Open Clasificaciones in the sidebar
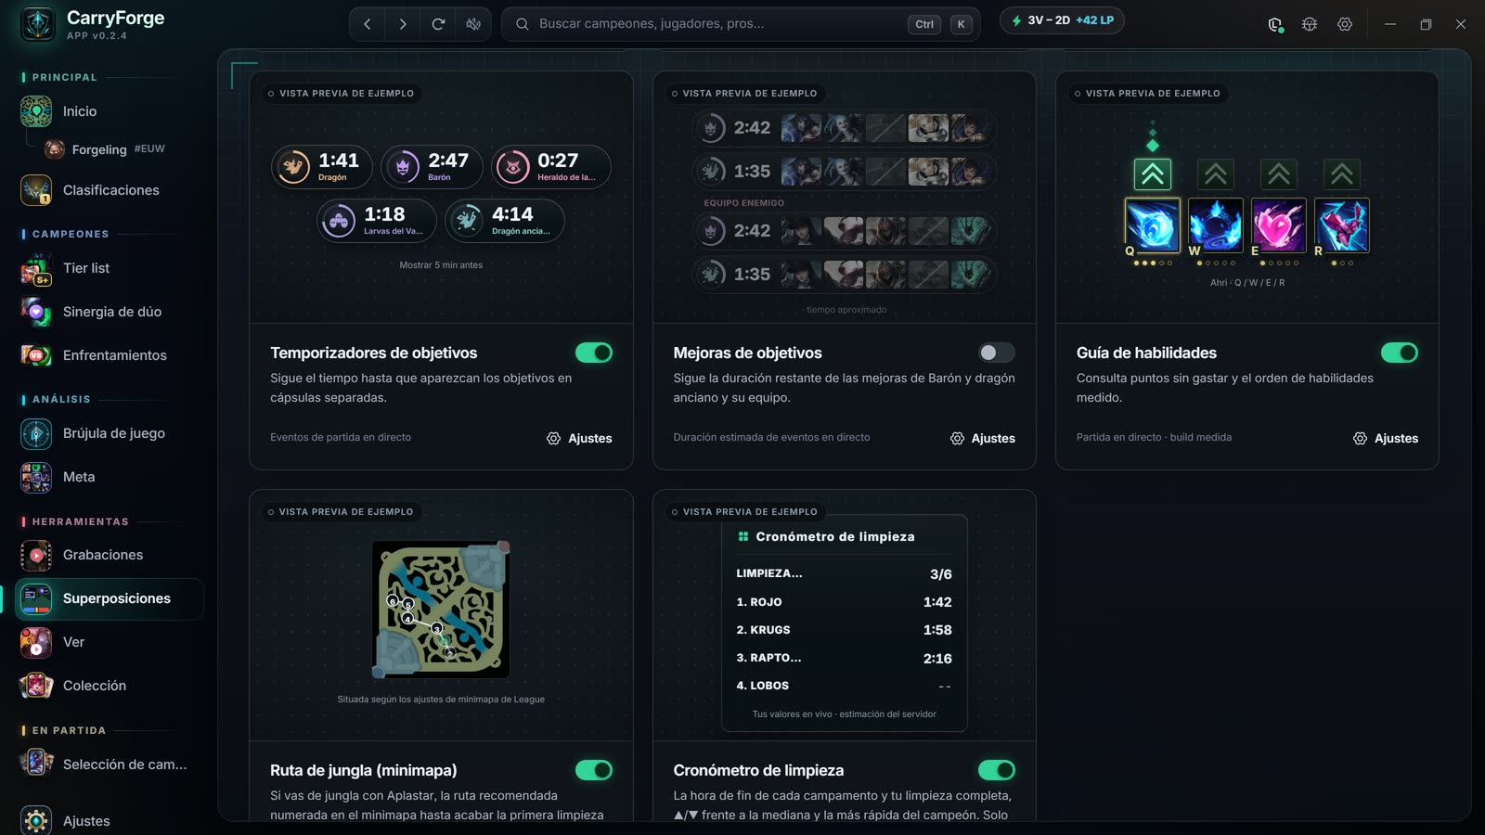 tap(110, 190)
